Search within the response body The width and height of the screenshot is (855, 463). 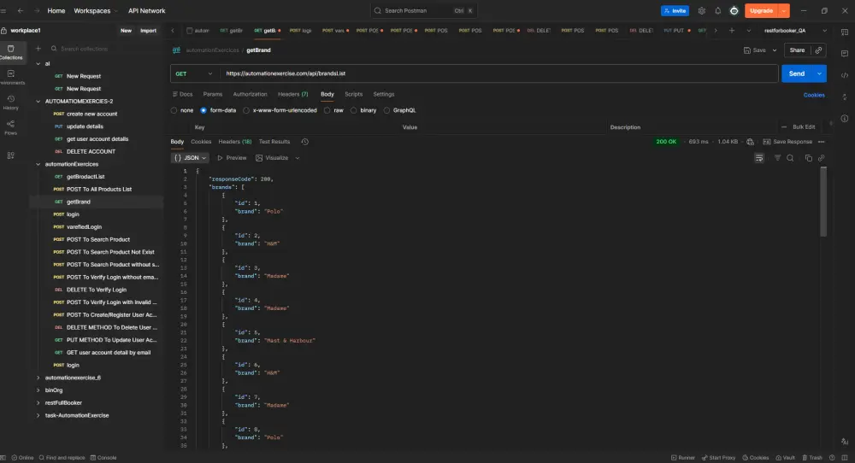pyautogui.click(x=790, y=158)
